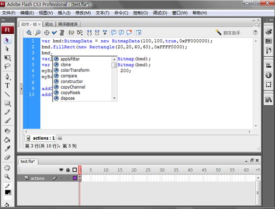Toggle show/hide all layers eye icon
The height and width of the screenshot is (209, 275).
[x=61, y=170]
